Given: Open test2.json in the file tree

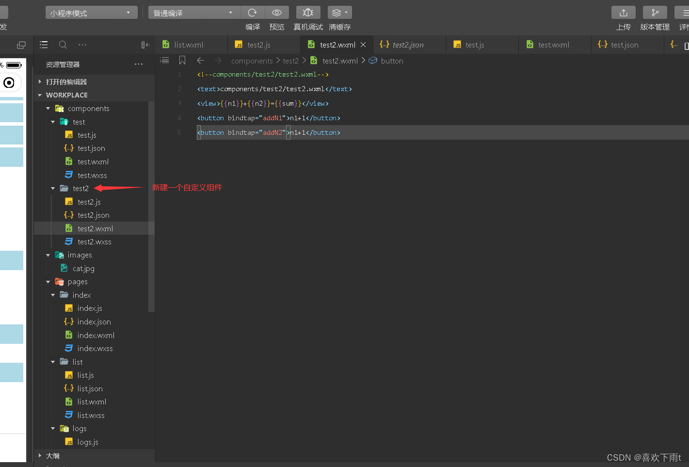Looking at the screenshot, I should click(95, 215).
